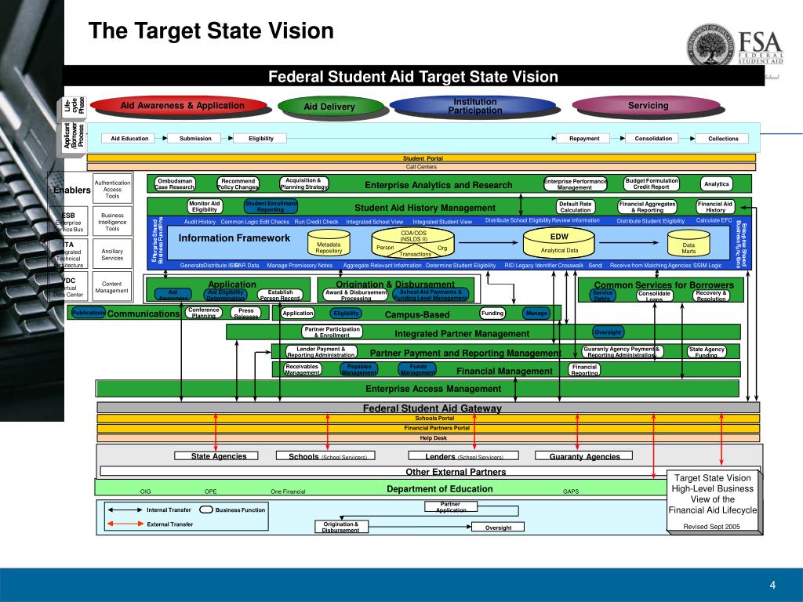Click the FSA Federal Student Aid logo
Viewport: 803px width, 602px height.
pyautogui.click(x=735, y=46)
